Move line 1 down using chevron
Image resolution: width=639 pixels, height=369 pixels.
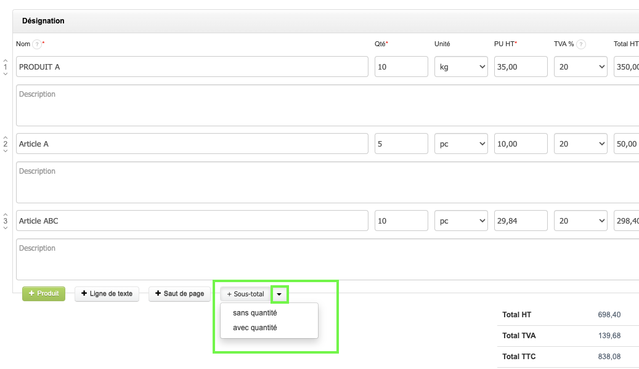point(6,73)
